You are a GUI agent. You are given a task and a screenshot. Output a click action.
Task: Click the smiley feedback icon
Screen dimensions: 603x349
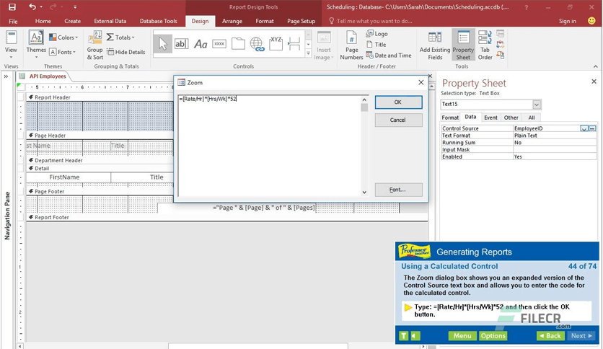[592, 21]
